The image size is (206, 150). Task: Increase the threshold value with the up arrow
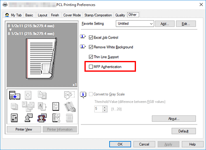105,108
